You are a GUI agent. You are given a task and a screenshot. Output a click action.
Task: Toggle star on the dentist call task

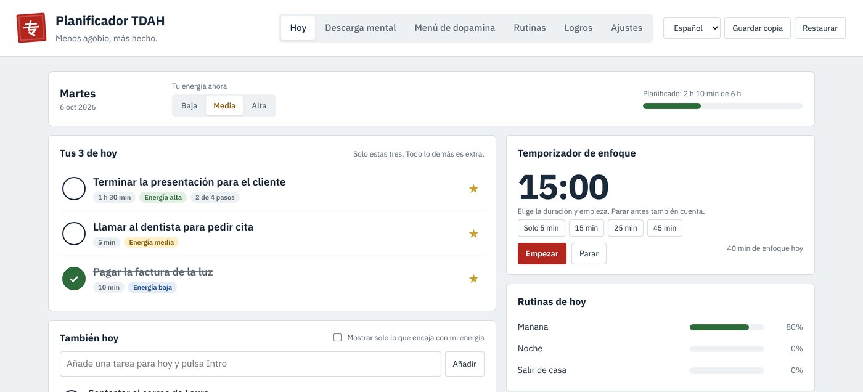[473, 234]
